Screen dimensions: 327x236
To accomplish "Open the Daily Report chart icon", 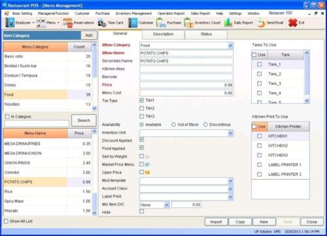I will 228,23.
